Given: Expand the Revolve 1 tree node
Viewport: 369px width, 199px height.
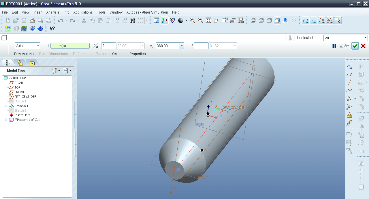Looking at the screenshot, I should [6, 106].
